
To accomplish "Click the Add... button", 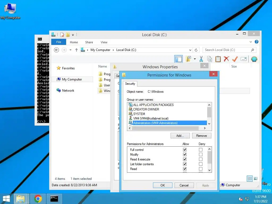I will 180,136.
